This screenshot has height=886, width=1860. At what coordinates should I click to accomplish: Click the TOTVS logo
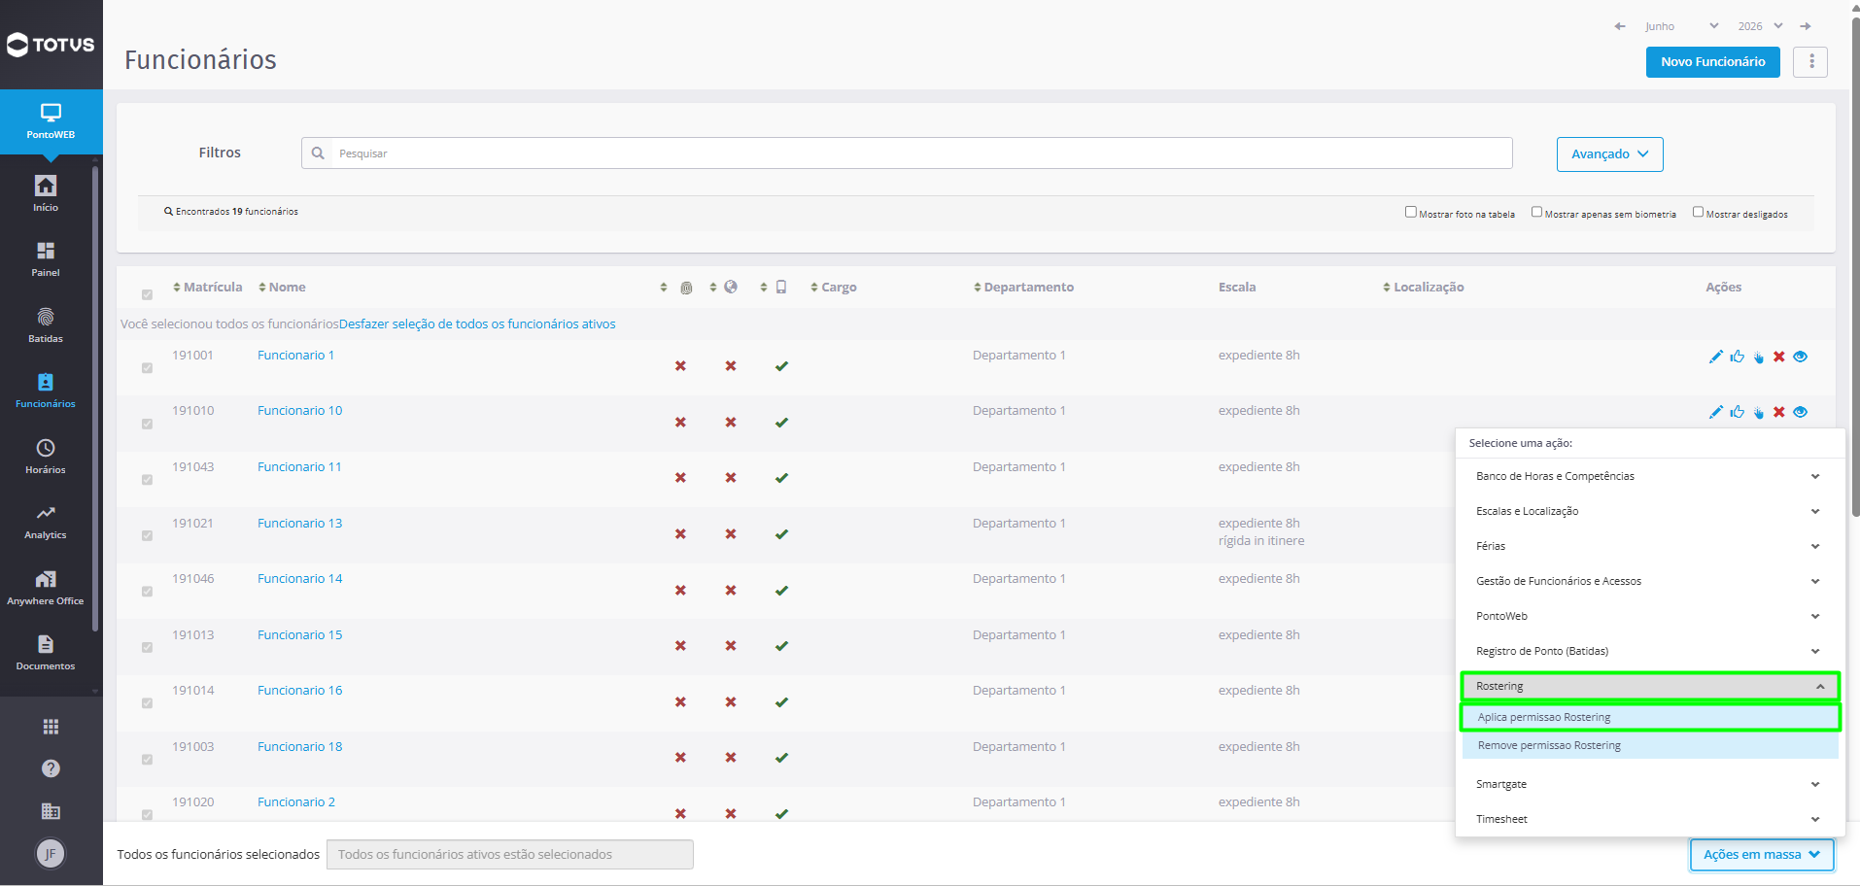pos(51,45)
